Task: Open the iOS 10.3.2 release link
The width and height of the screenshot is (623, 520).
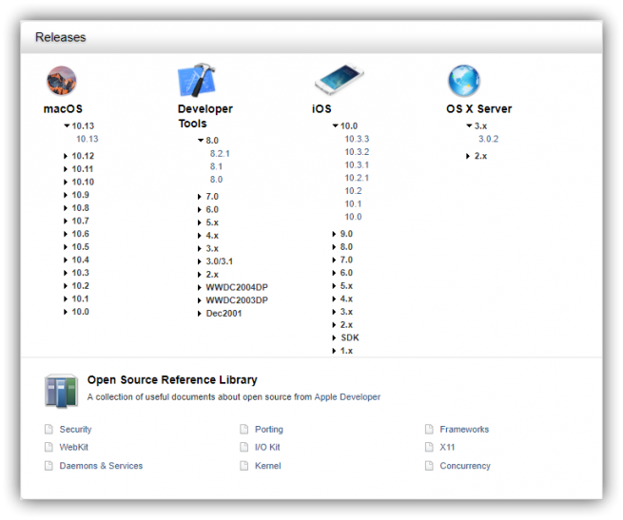Action: [x=357, y=152]
